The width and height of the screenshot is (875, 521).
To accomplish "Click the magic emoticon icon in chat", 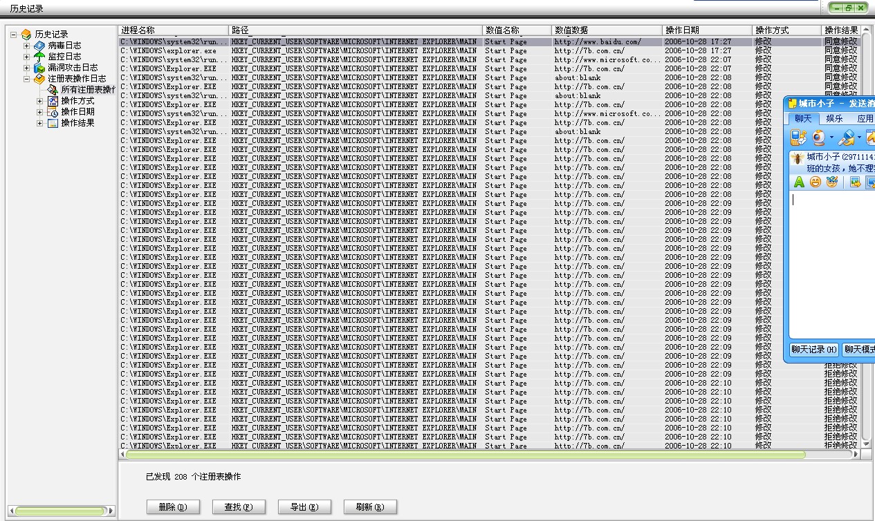I will (832, 182).
